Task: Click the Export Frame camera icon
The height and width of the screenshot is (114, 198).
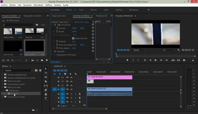Action: 184,60
